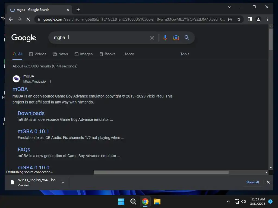Click scrollbar down arrow
Viewport: 278px width, 208px height.
[271, 167]
